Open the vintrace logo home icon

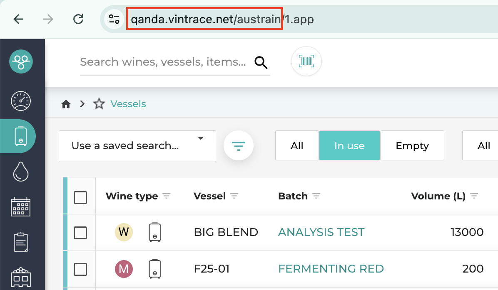click(21, 61)
